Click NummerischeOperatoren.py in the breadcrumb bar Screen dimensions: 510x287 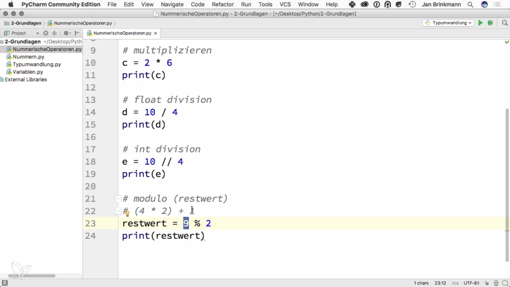point(83,23)
